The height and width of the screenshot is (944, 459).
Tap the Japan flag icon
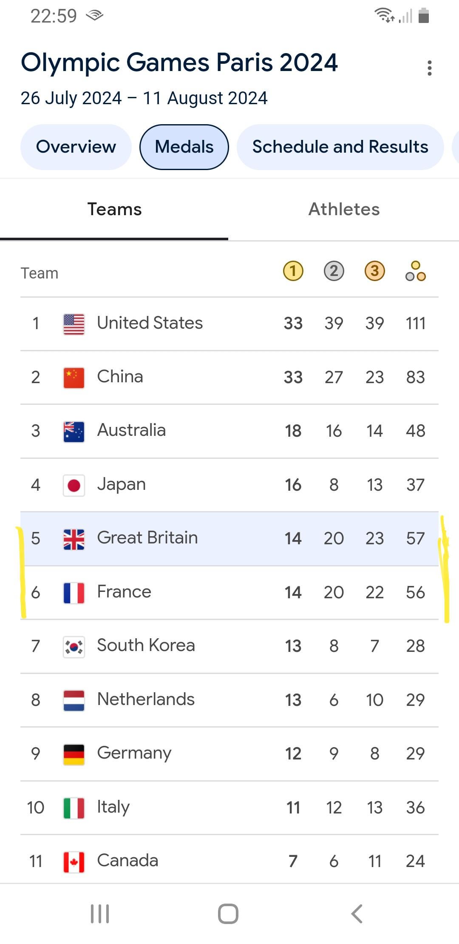pyautogui.click(x=74, y=485)
